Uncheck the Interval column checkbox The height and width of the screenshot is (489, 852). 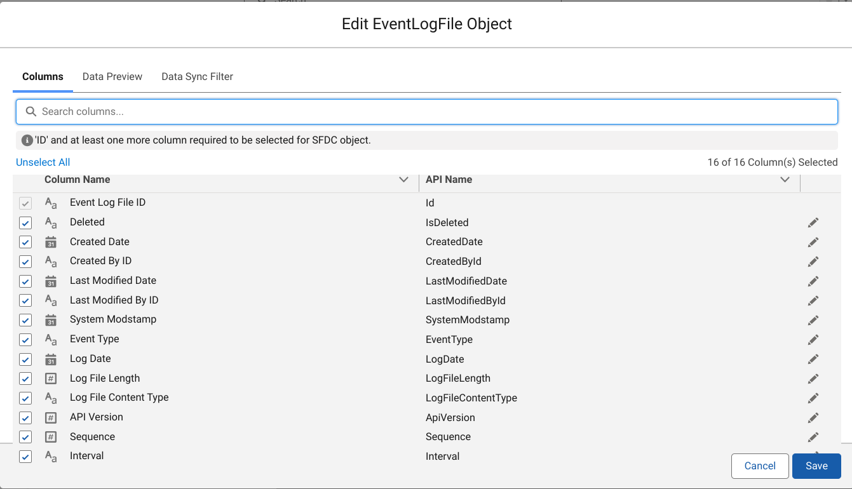click(25, 457)
